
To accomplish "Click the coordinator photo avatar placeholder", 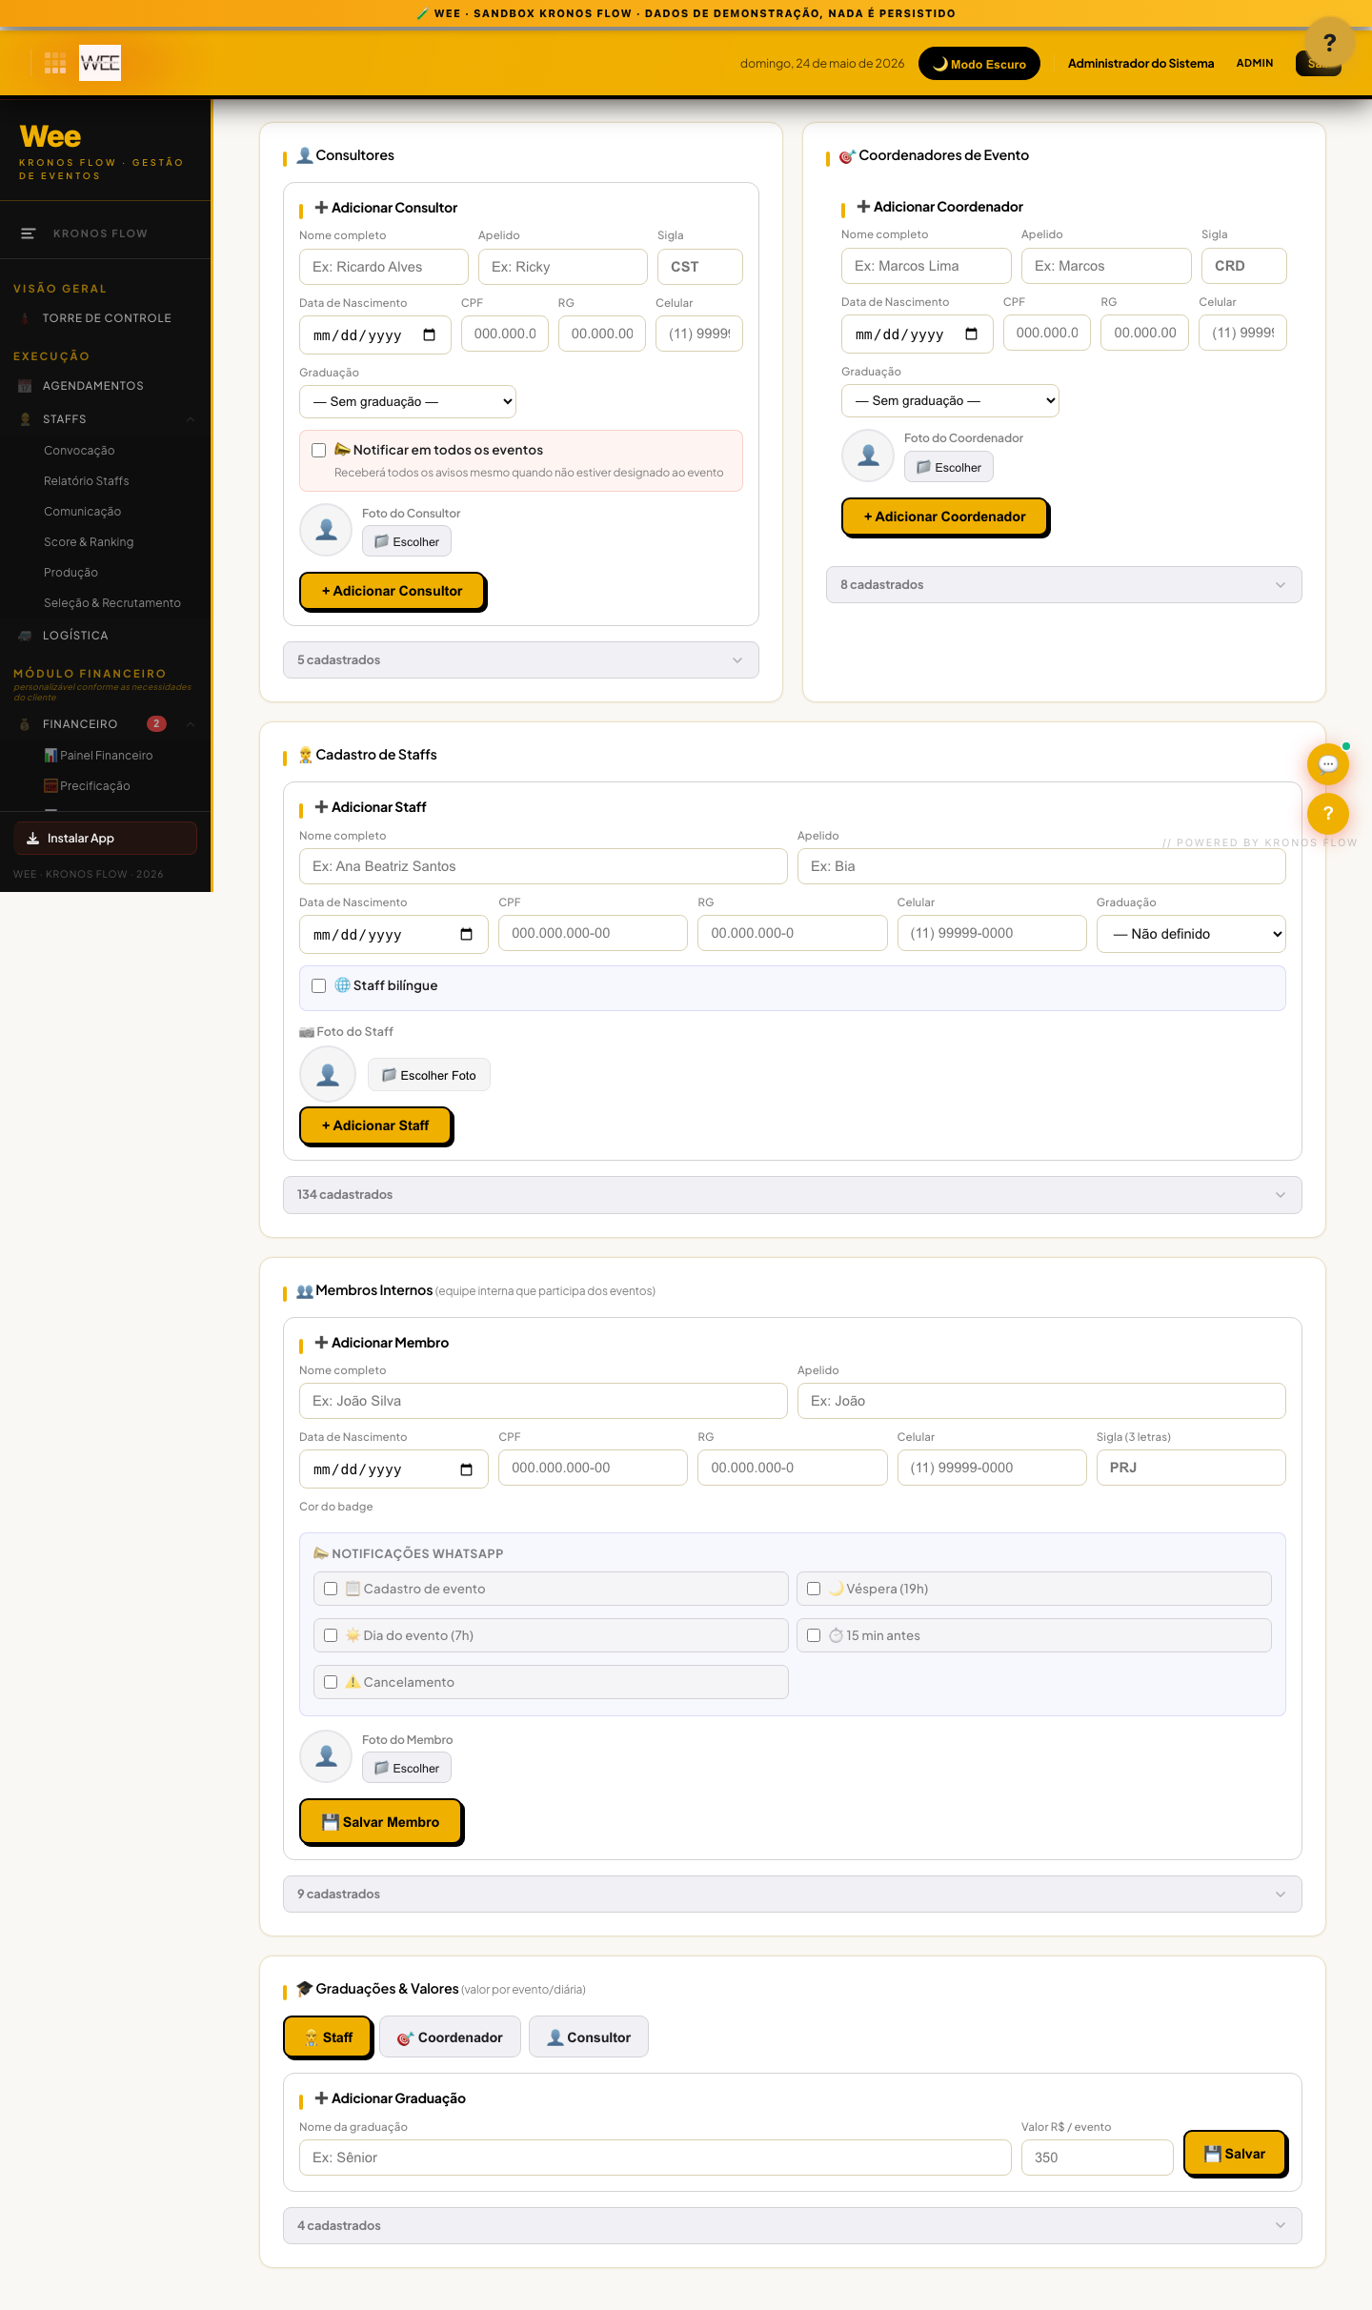I will pyautogui.click(x=868, y=456).
